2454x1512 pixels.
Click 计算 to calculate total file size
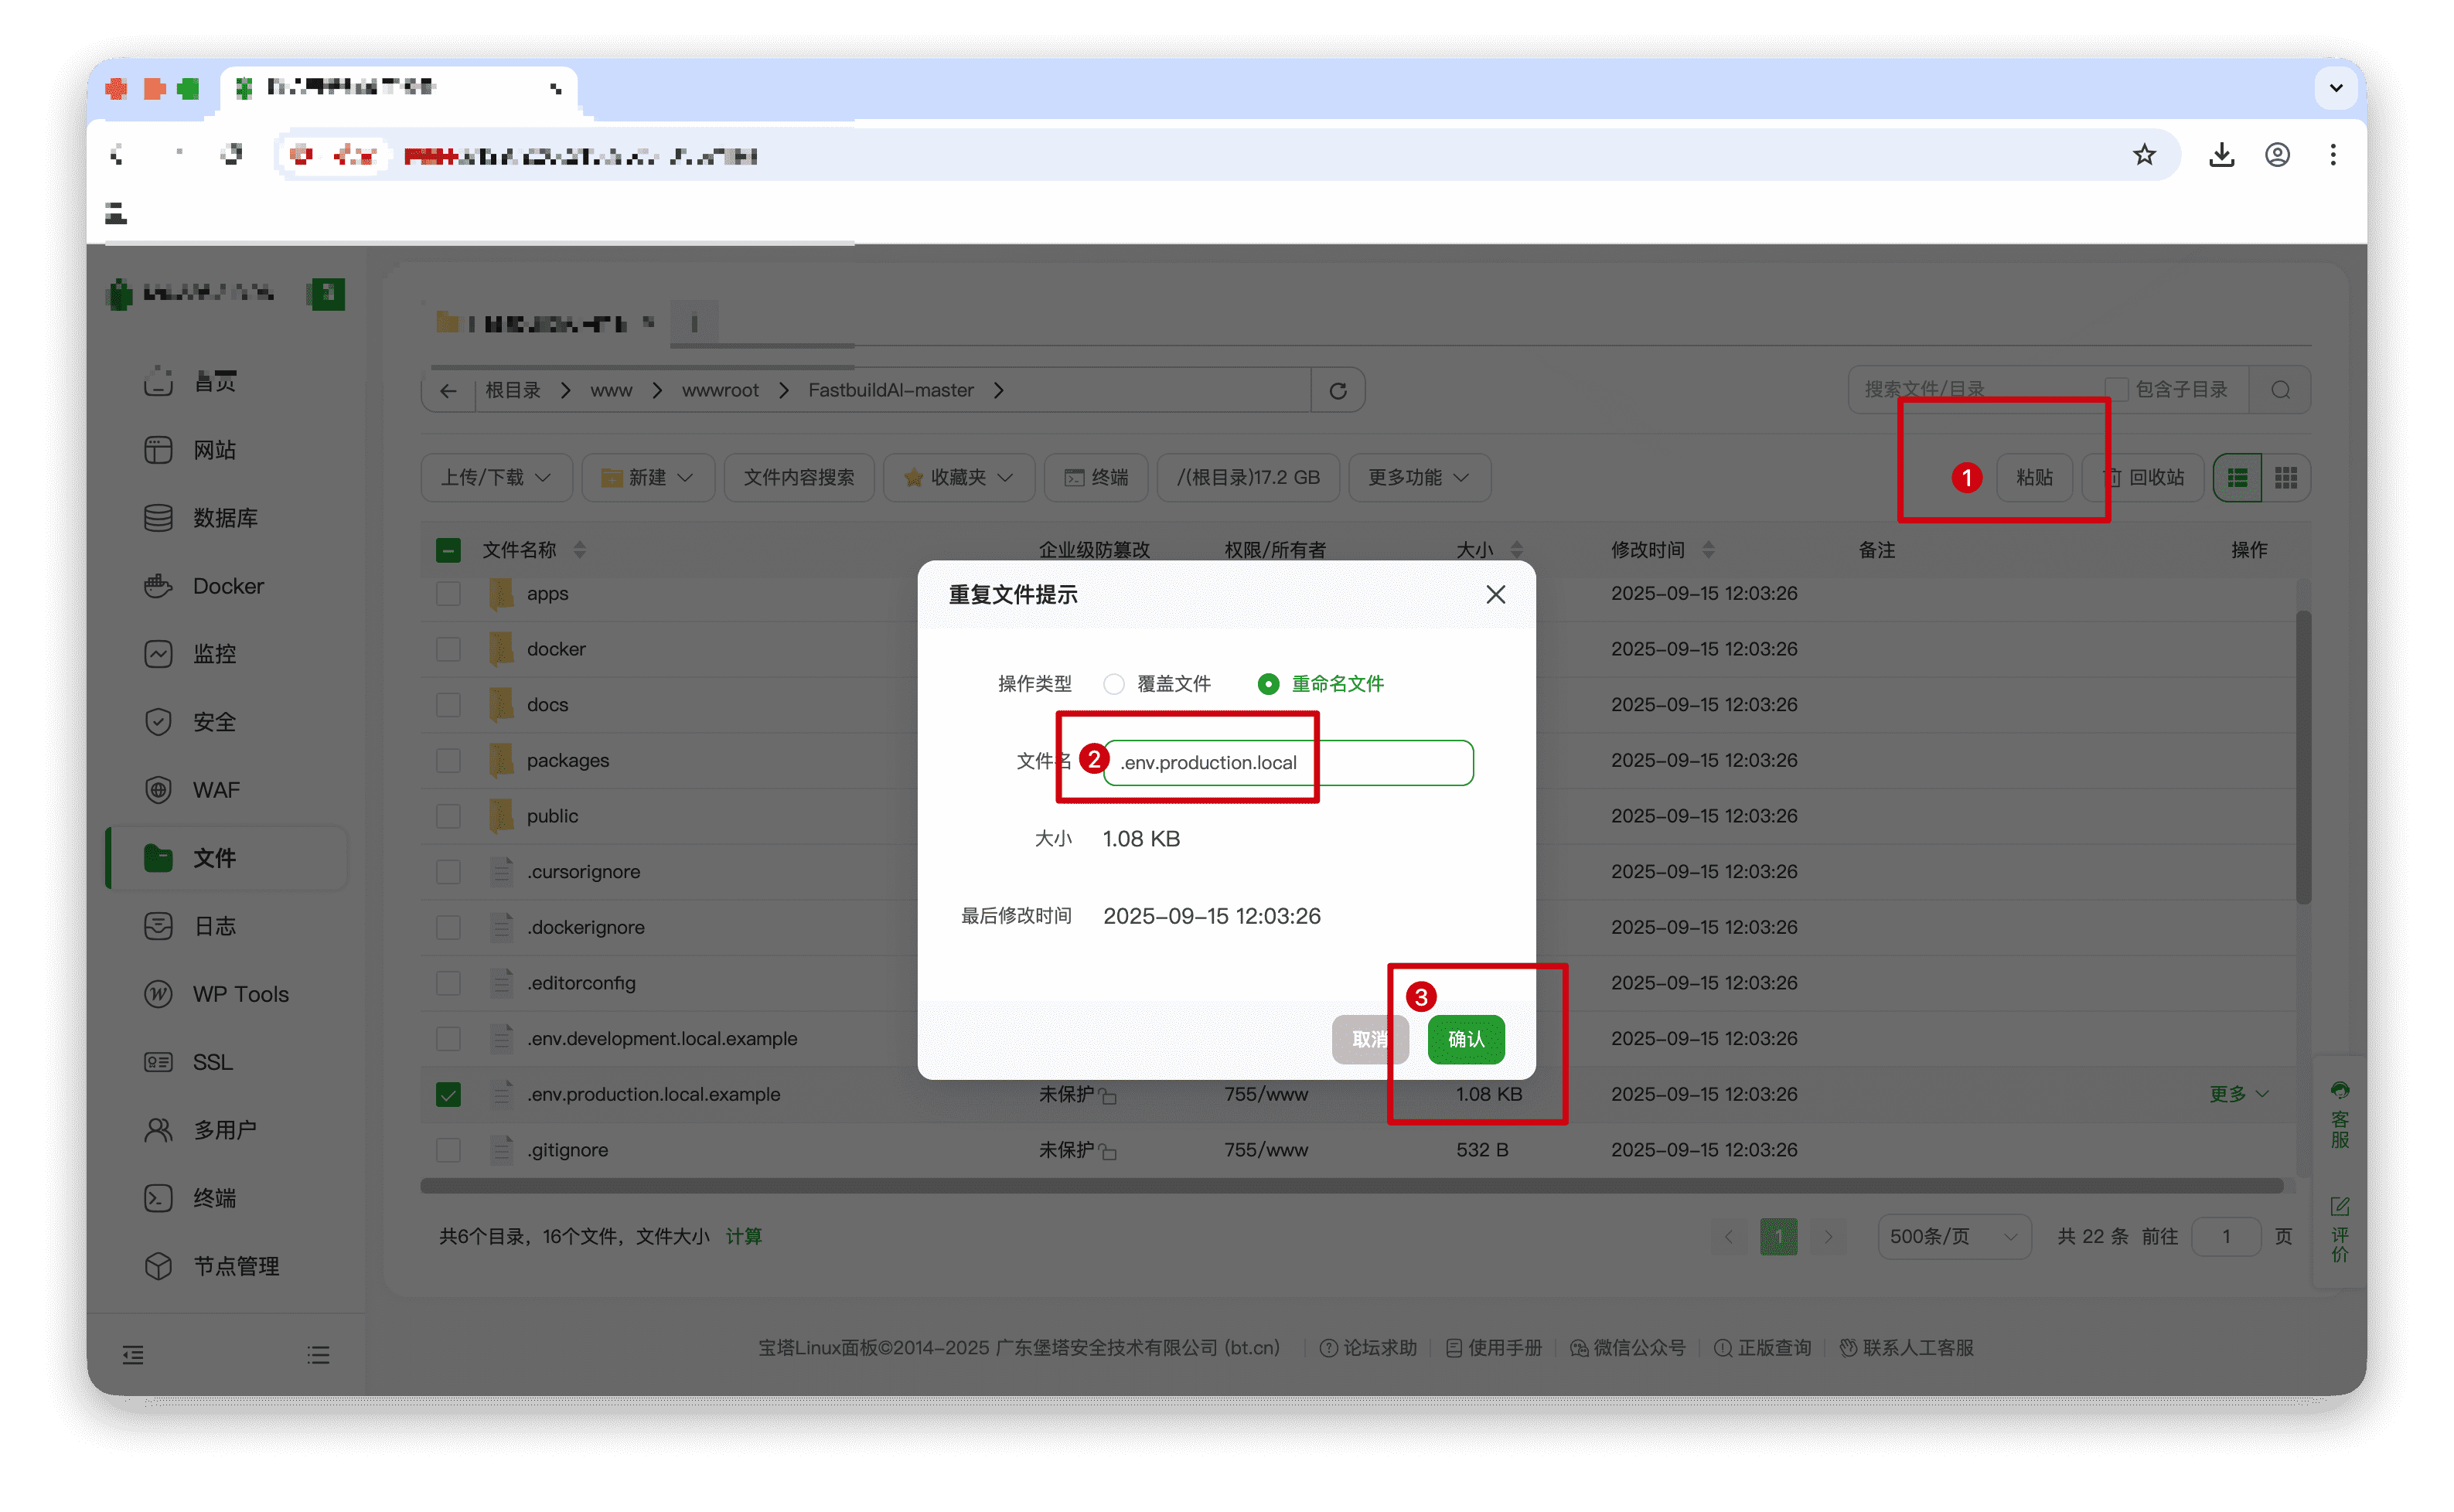[x=744, y=1236]
